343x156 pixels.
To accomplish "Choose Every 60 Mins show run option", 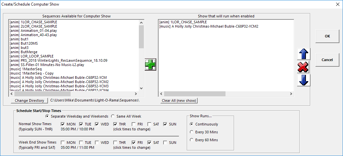I will point(192,140).
